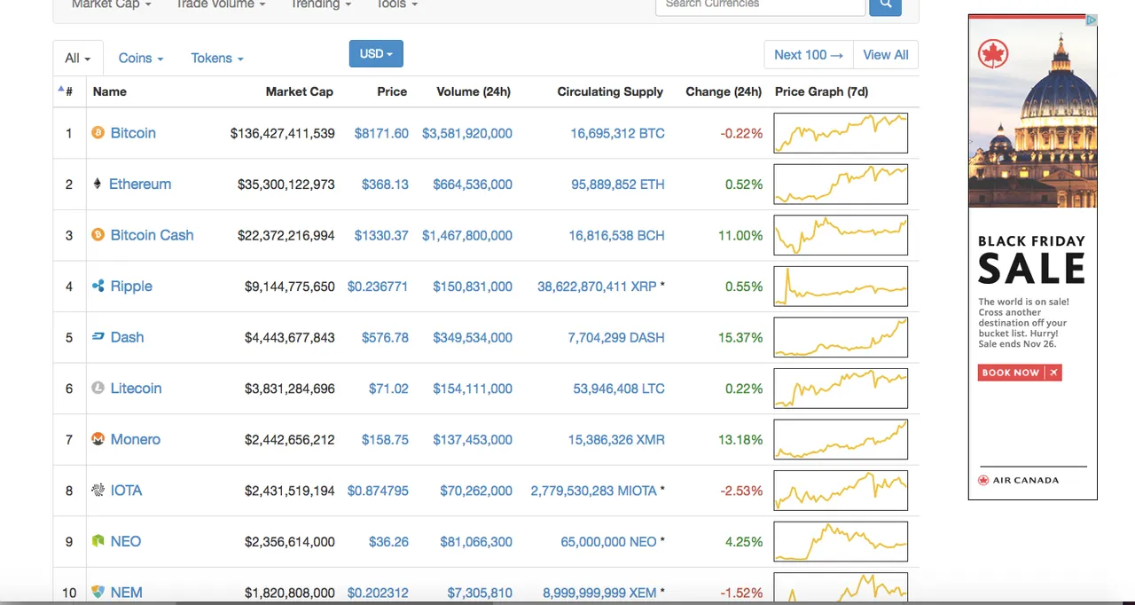Screen dimensions: 1135x605
Task: Sort by Market Cap column header
Action: (300, 91)
